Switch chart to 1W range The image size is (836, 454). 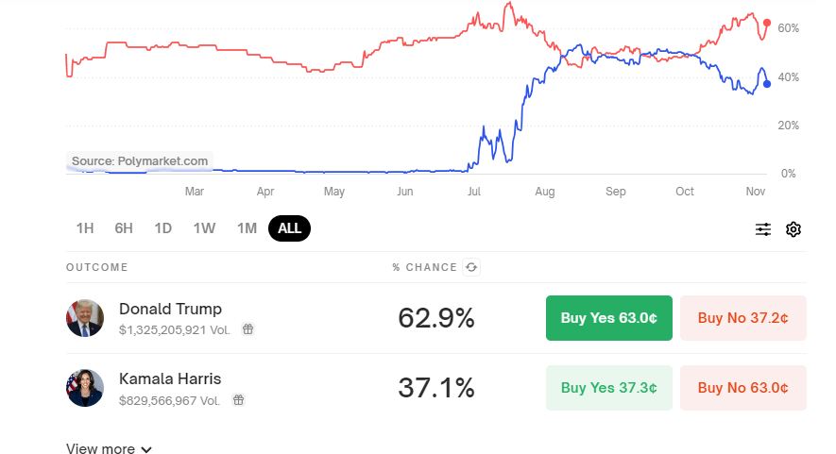[x=204, y=228]
